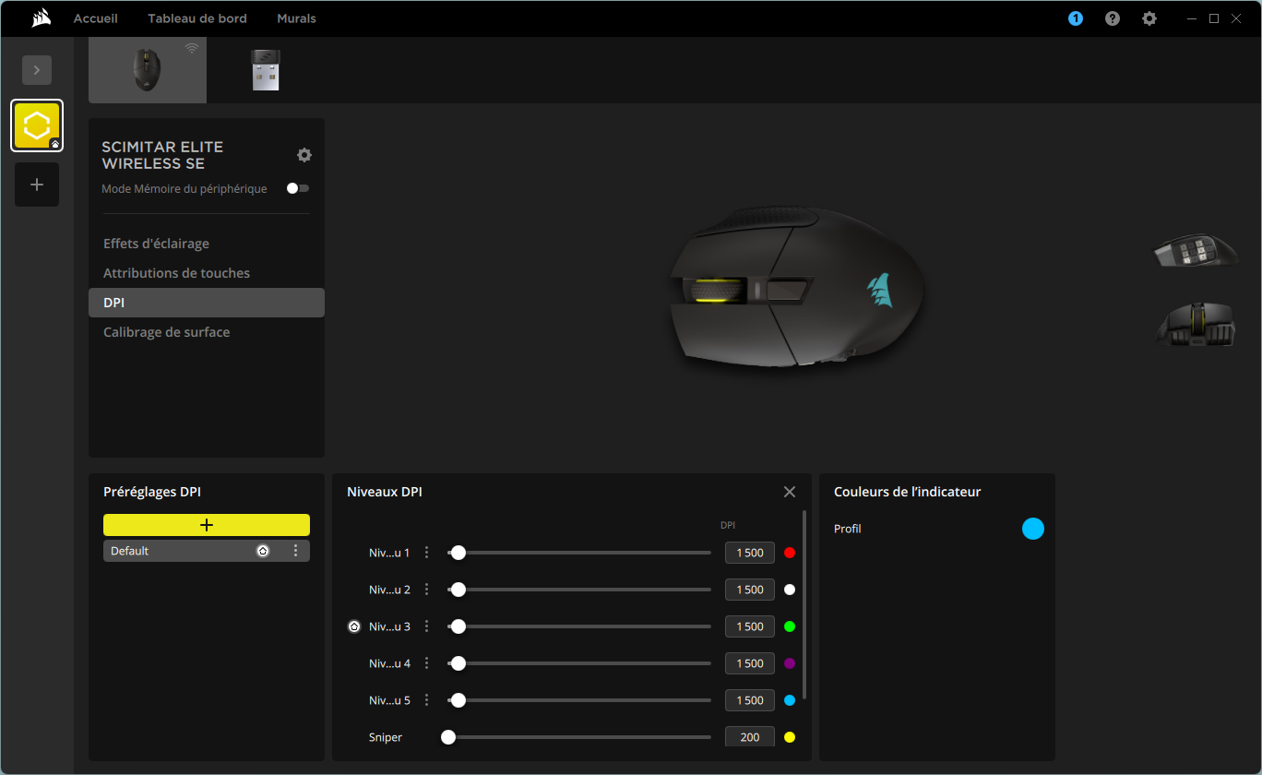Click the Sniper DPI slider handle
1262x775 pixels.
point(448,737)
